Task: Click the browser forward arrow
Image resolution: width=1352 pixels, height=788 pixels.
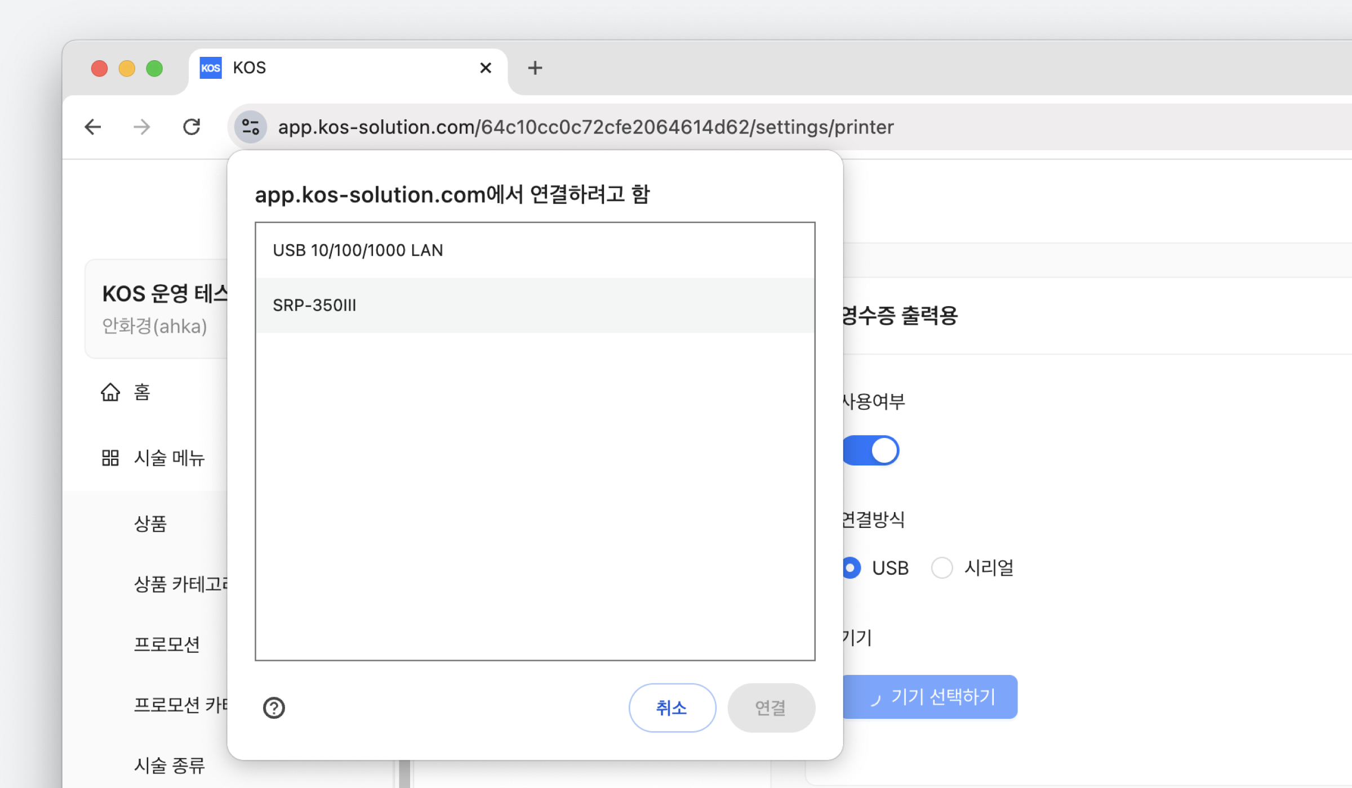Action: click(142, 127)
